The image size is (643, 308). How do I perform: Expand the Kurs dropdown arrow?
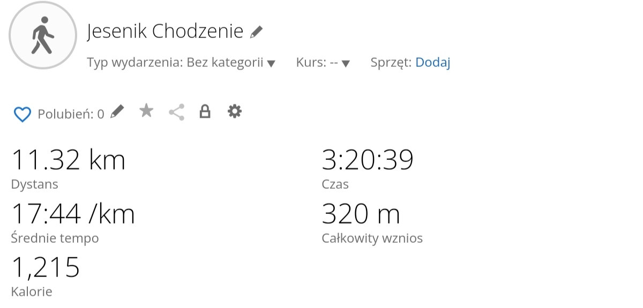point(346,64)
